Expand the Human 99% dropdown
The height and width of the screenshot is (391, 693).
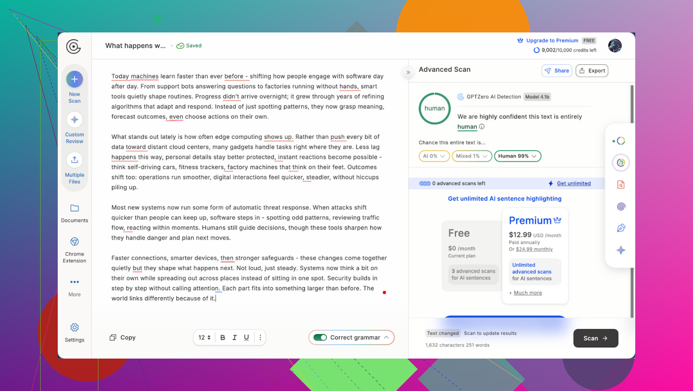[517, 156]
